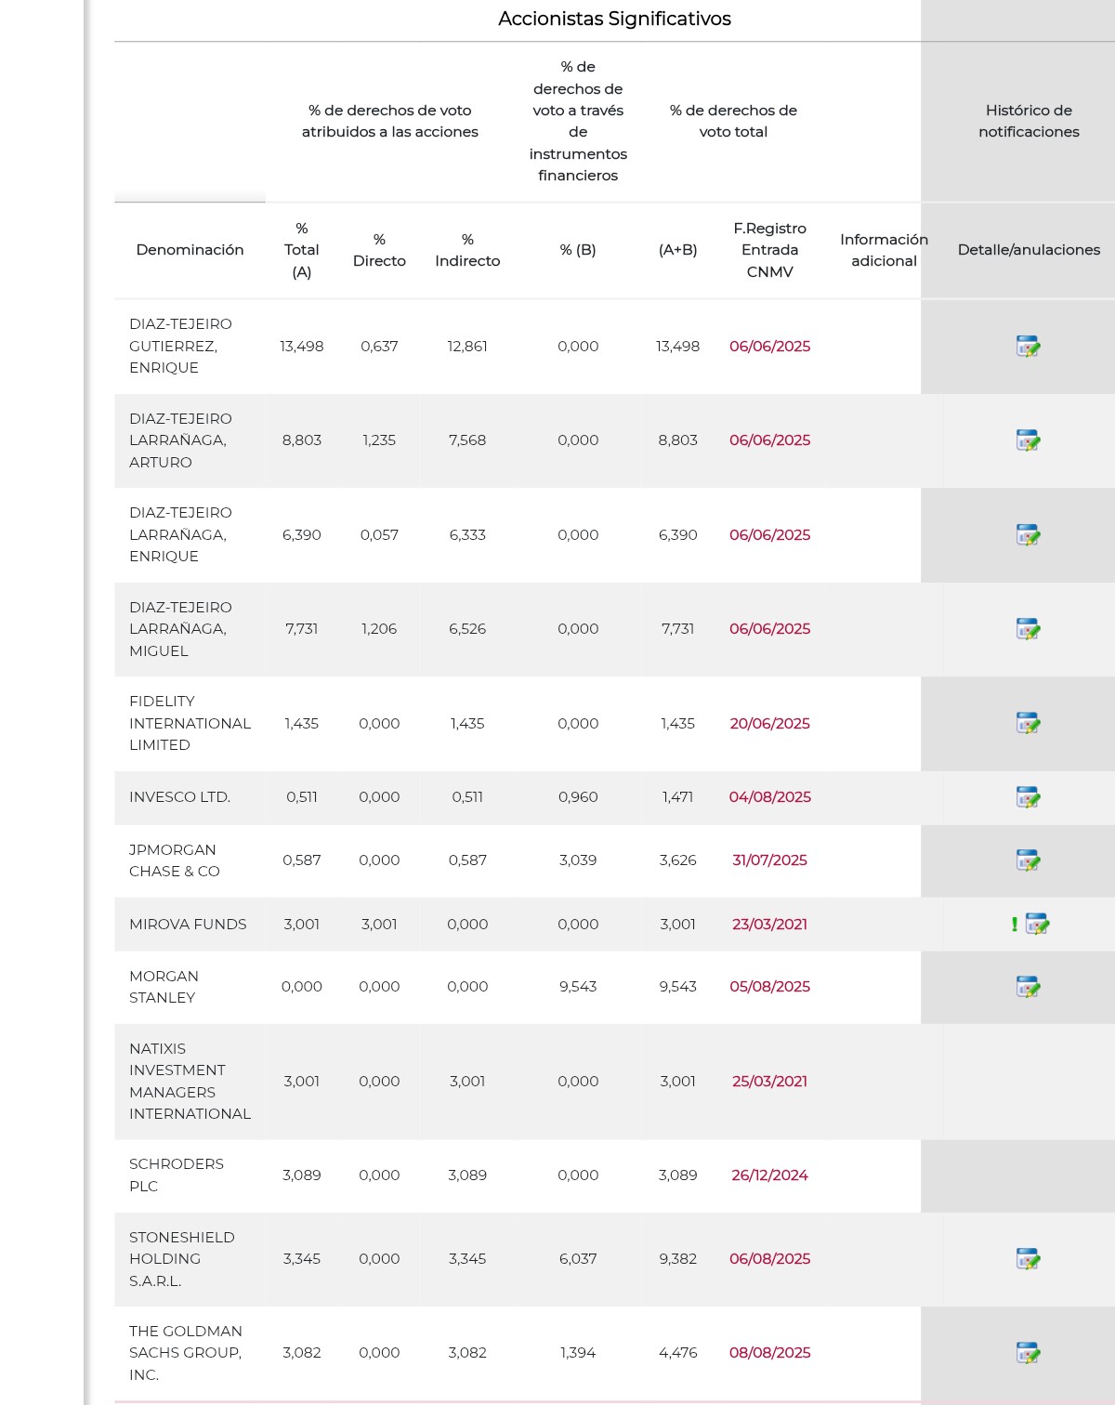Follow the 04/08/2025 date link for Invesco
This screenshot has width=1115, height=1405.
769,797
